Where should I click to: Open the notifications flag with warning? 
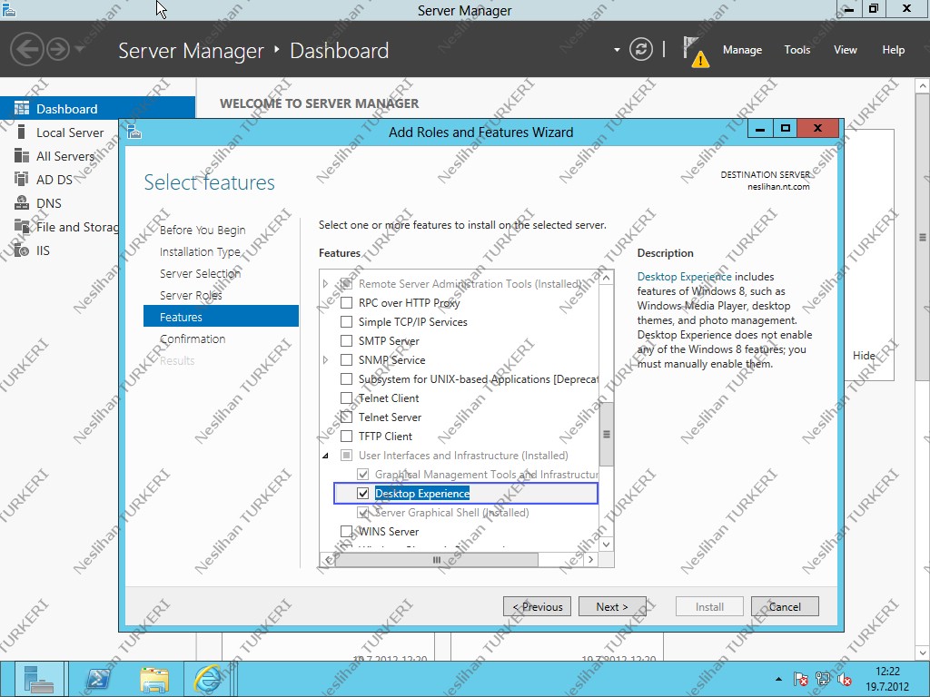point(695,52)
